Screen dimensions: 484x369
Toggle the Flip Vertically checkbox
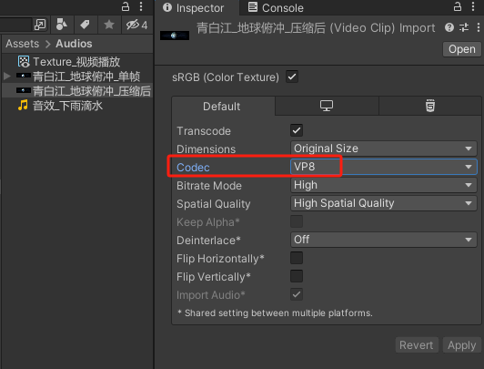coord(297,276)
